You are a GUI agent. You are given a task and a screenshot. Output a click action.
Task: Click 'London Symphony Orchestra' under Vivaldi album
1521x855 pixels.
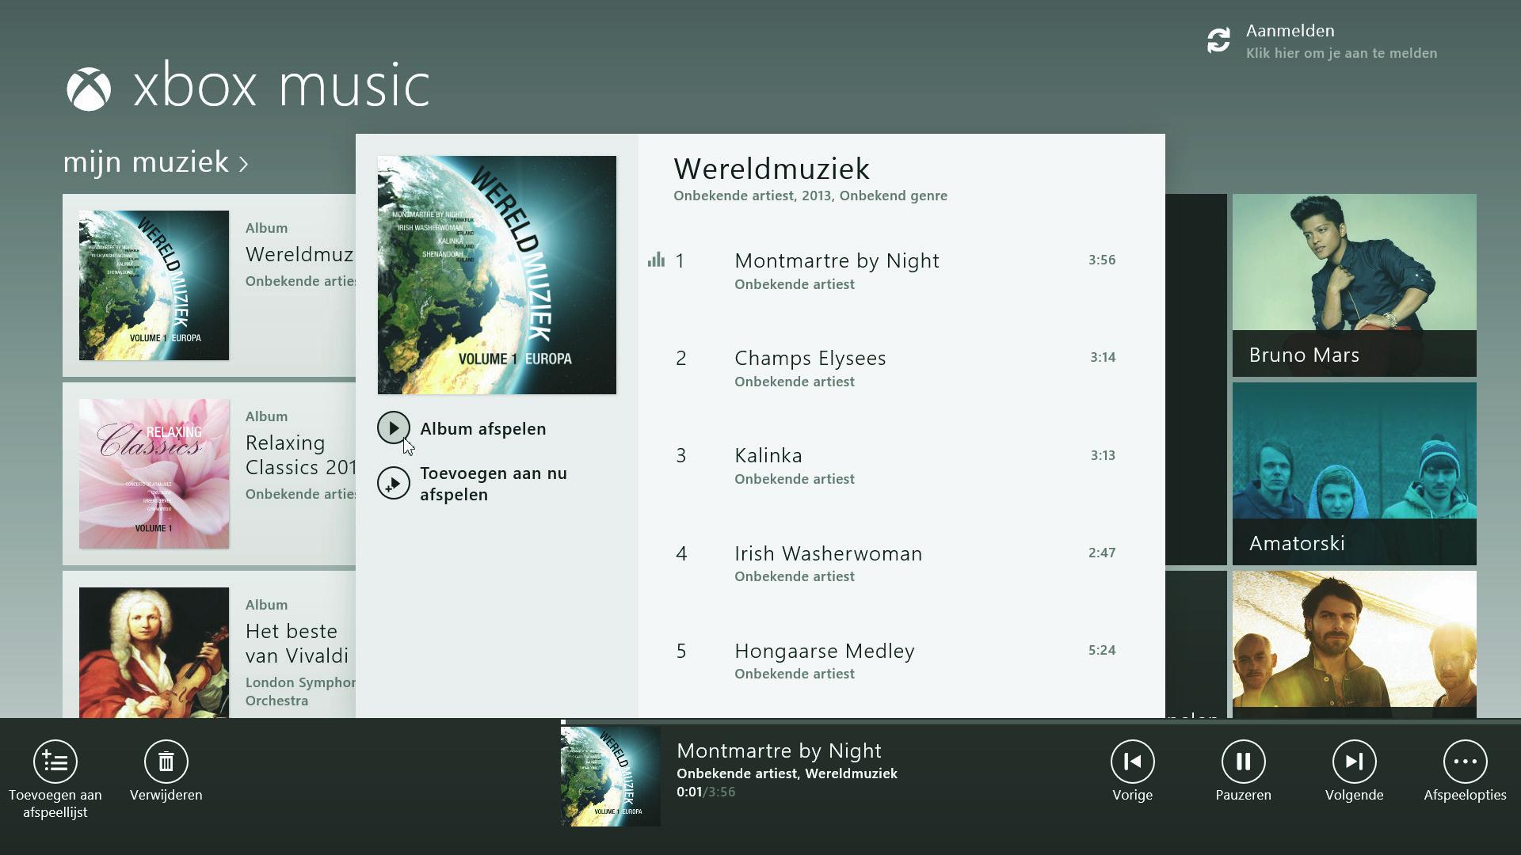pos(300,691)
